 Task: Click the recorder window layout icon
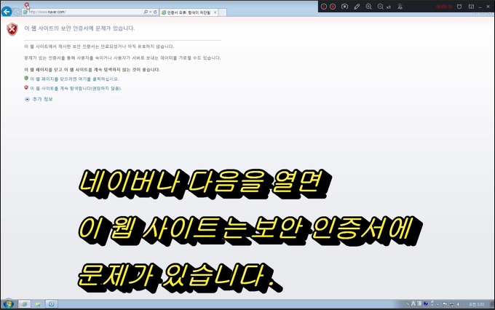[471, 7]
